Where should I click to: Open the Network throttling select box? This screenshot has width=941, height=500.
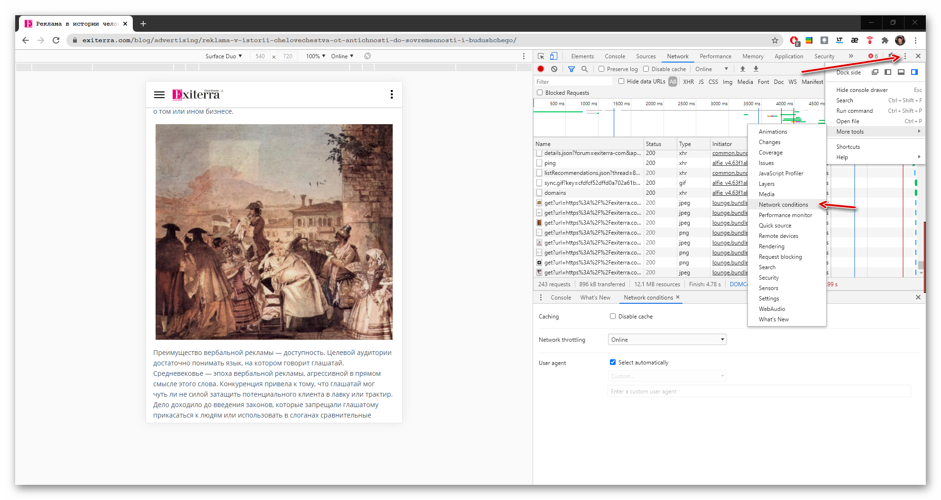667,339
